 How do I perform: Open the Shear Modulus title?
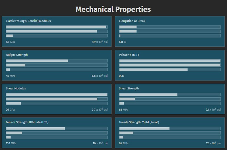click(x=16, y=88)
